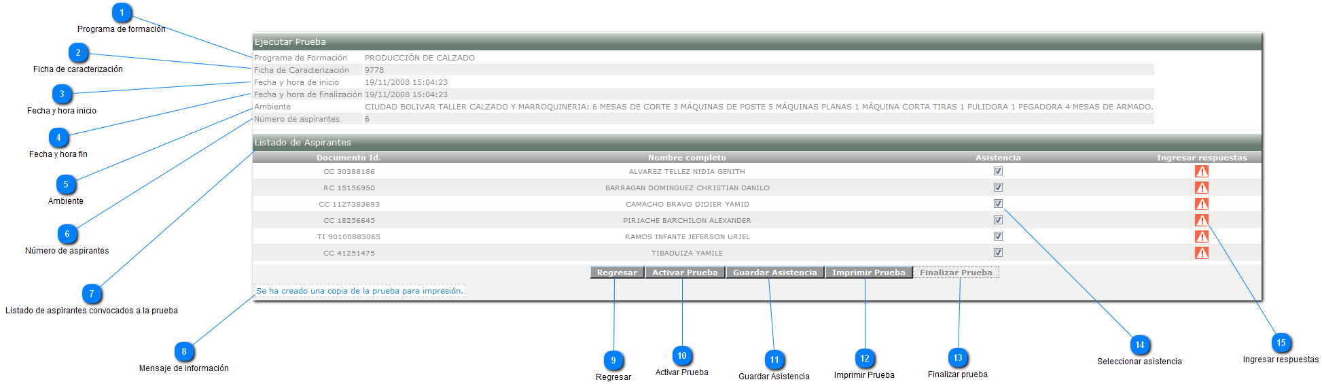
Task: Click the name BARRAGAN DOMINGUEZ CHRISTIAN DANILO
Action: [687, 188]
